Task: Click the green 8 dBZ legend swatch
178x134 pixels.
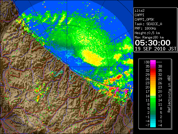Action: click(153, 104)
